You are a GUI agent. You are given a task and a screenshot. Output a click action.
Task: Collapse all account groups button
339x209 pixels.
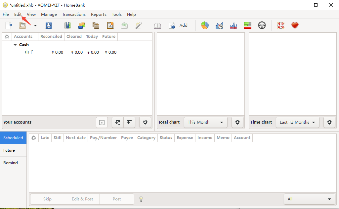(x=129, y=122)
